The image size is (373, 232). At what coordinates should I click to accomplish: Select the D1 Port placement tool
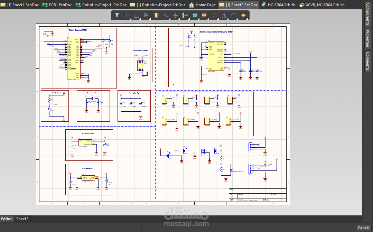point(204,15)
